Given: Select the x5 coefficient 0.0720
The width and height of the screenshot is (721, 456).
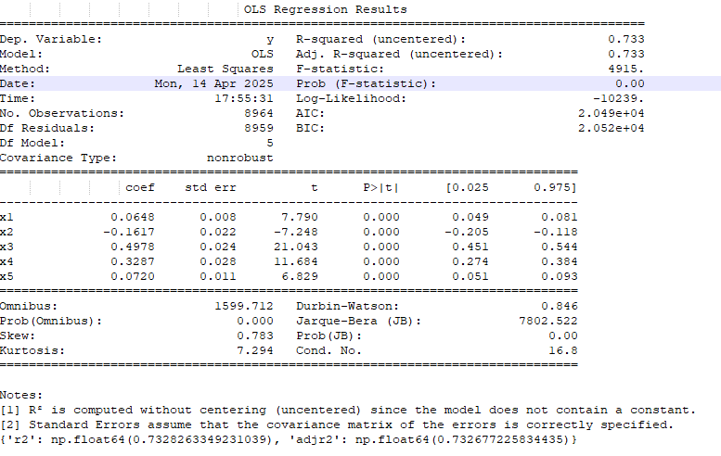Looking at the screenshot, I should click(x=133, y=276).
